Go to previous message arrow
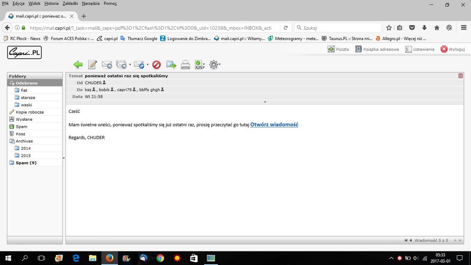This screenshot has width=471, height=265. 410,240
